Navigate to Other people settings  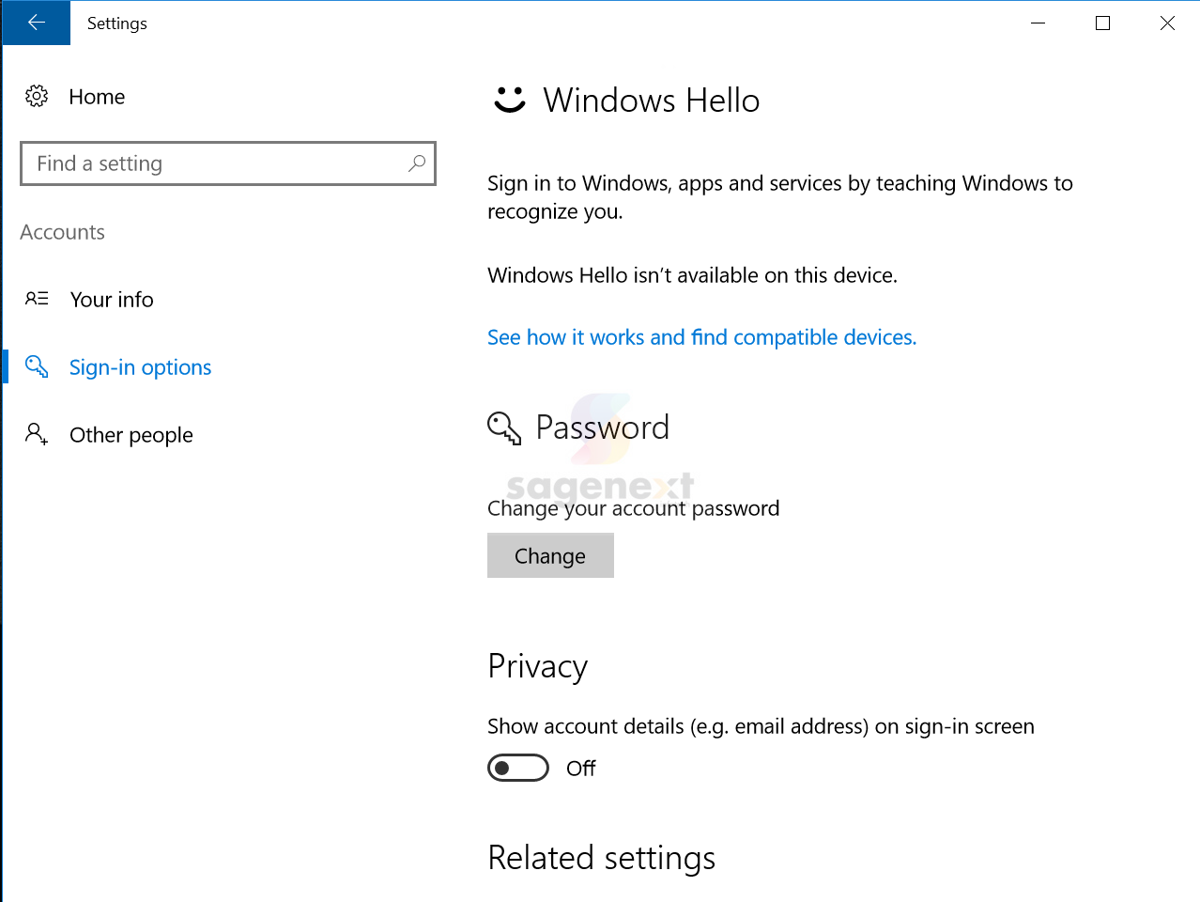[x=131, y=433]
